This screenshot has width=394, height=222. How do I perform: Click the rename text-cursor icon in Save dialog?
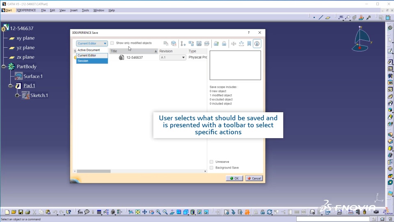[x=234, y=44]
